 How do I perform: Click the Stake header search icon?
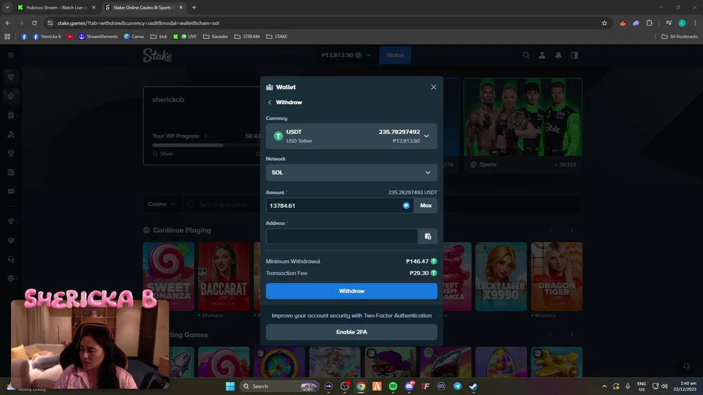click(526, 55)
